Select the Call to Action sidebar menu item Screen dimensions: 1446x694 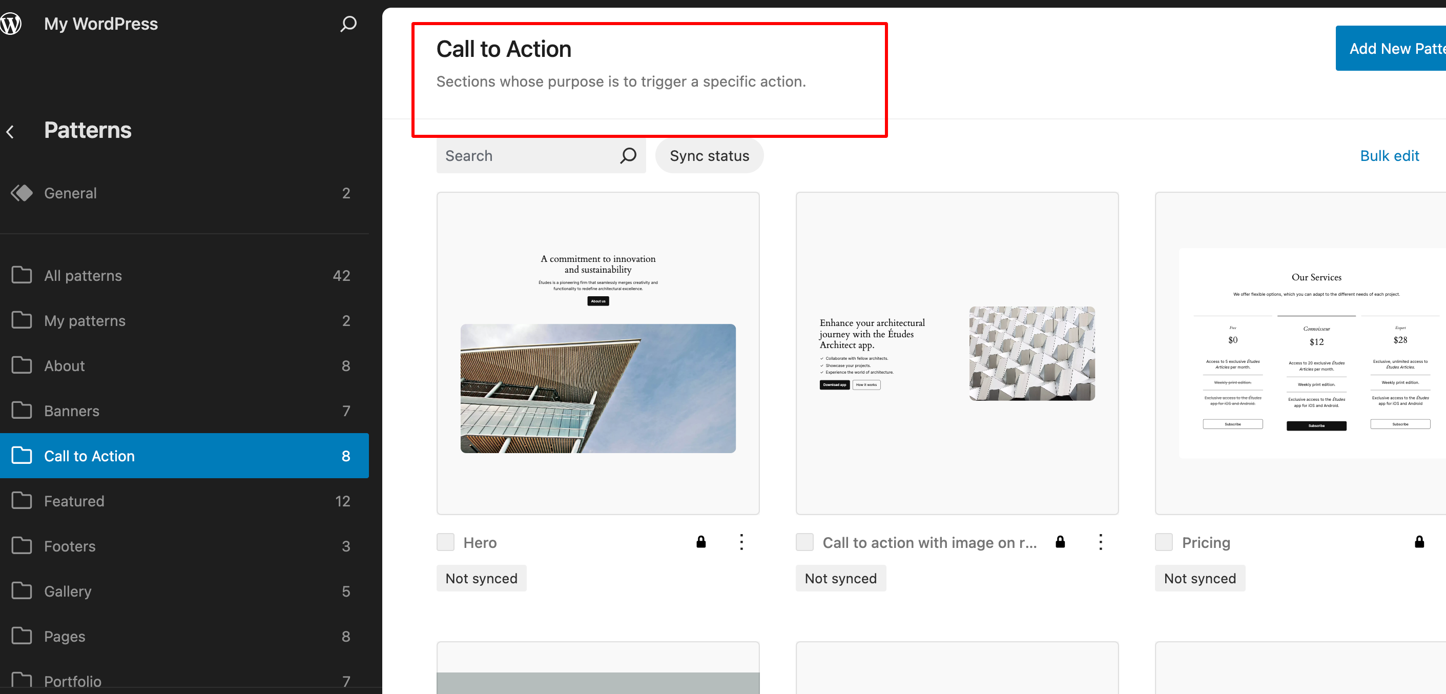tap(185, 456)
